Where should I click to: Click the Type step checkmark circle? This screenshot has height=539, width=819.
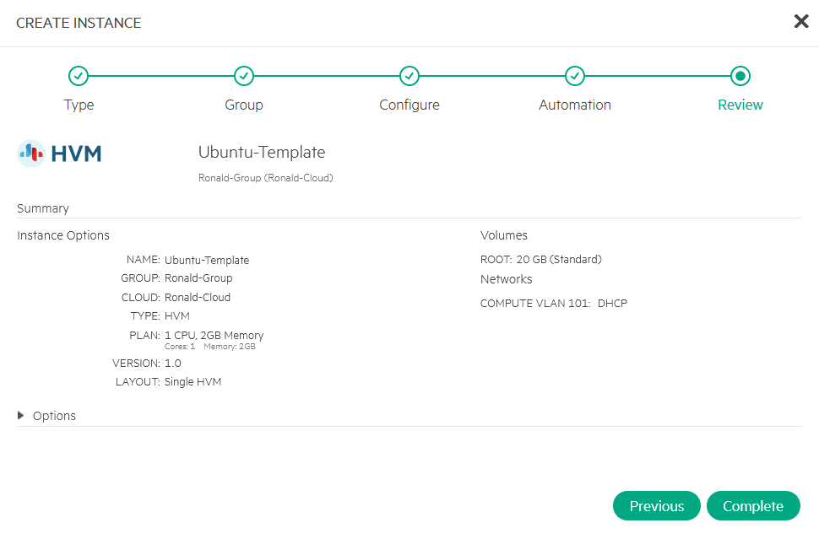click(x=78, y=76)
